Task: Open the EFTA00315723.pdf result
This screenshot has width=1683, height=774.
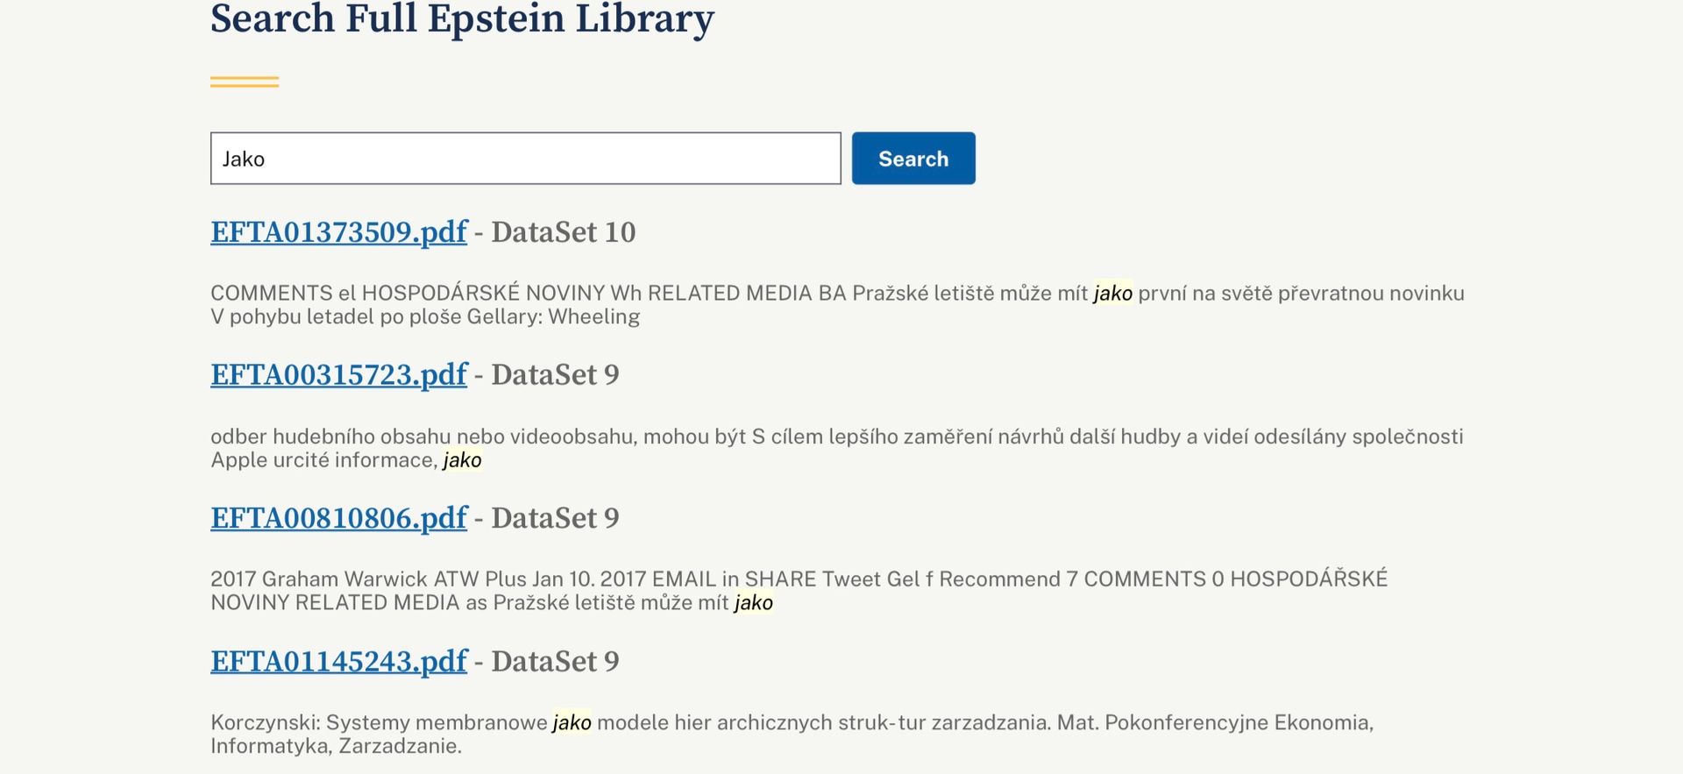Action: click(338, 375)
